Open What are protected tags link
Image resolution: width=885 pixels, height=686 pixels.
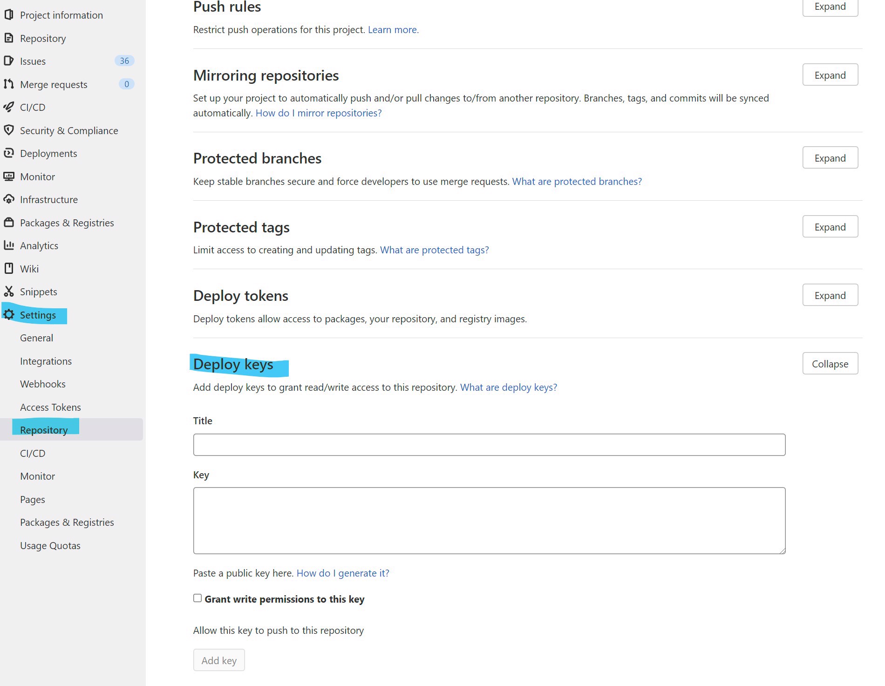435,250
